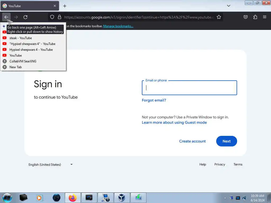Viewport: 271px width, 203px height.
Task: Open the Windows Start orb
Action: [7, 198]
